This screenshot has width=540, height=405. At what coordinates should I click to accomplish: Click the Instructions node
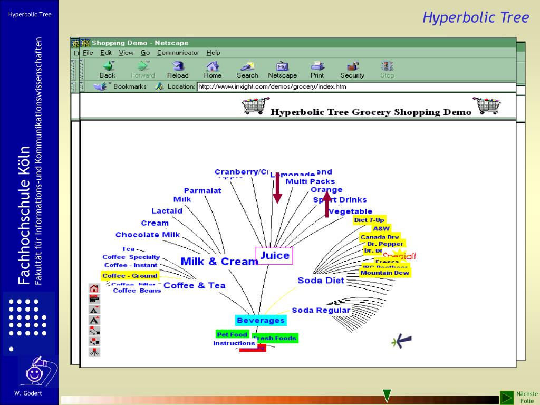234,343
